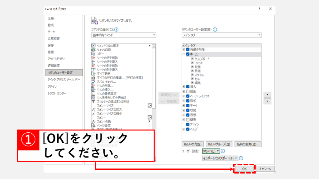Click the フォント サイズの拡大 icon
This screenshot has height=179, width=319.
pos(93,110)
